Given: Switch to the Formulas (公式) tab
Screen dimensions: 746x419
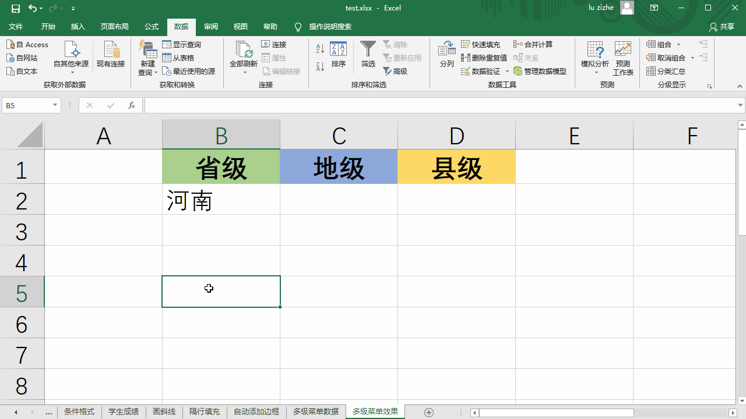Looking at the screenshot, I should (152, 27).
